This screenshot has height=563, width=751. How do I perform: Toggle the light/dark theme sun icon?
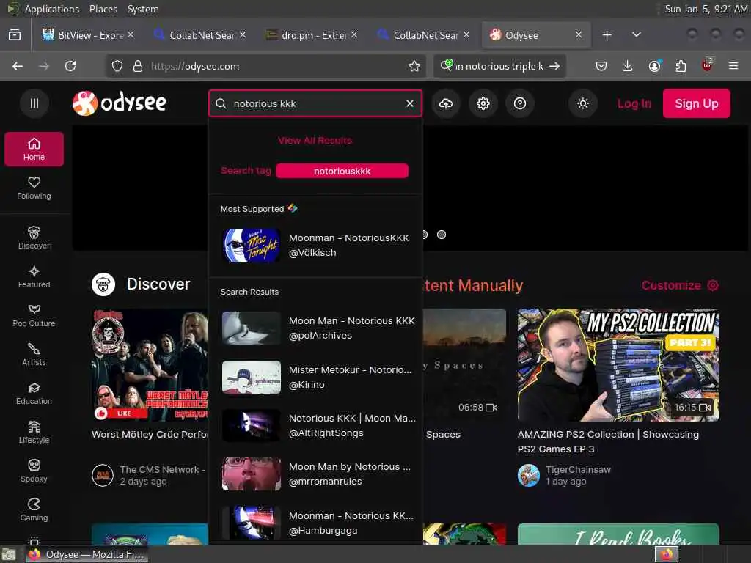pos(583,103)
